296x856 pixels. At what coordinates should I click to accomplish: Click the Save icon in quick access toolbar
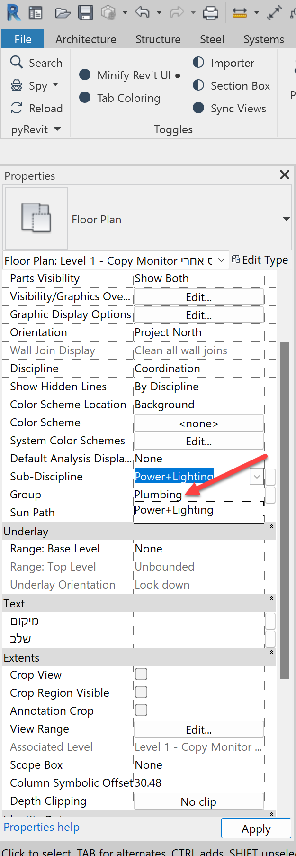click(x=85, y=13)
